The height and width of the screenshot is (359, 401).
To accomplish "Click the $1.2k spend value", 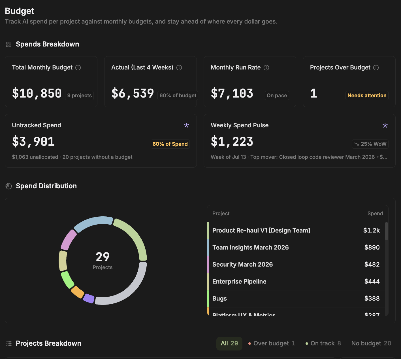I will tap(371, 231).
